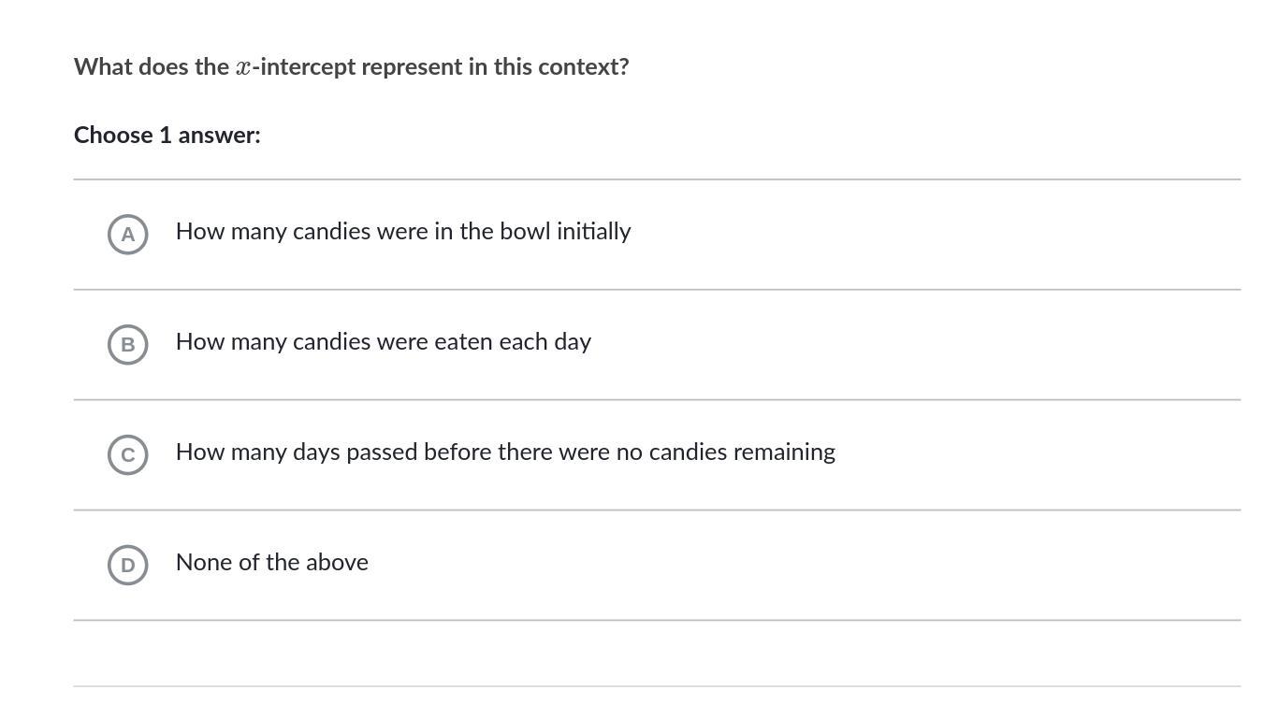Select answer choice B radio circle

point(128,344)
